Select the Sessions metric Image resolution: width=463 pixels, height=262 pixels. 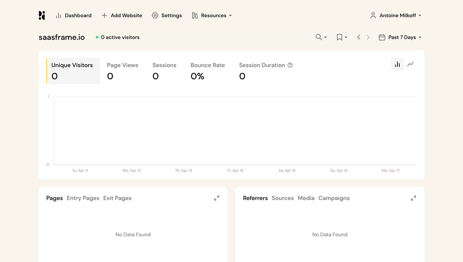tap(164, 71)
